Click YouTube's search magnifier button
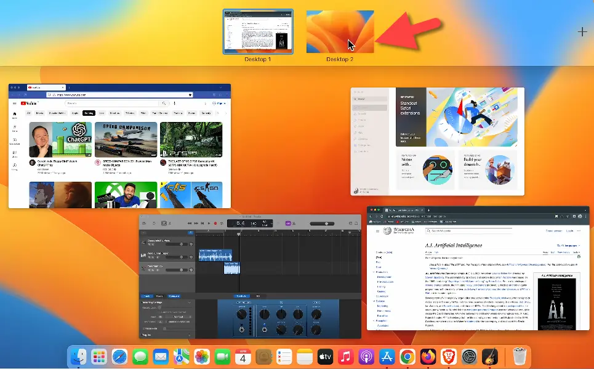 164,103
